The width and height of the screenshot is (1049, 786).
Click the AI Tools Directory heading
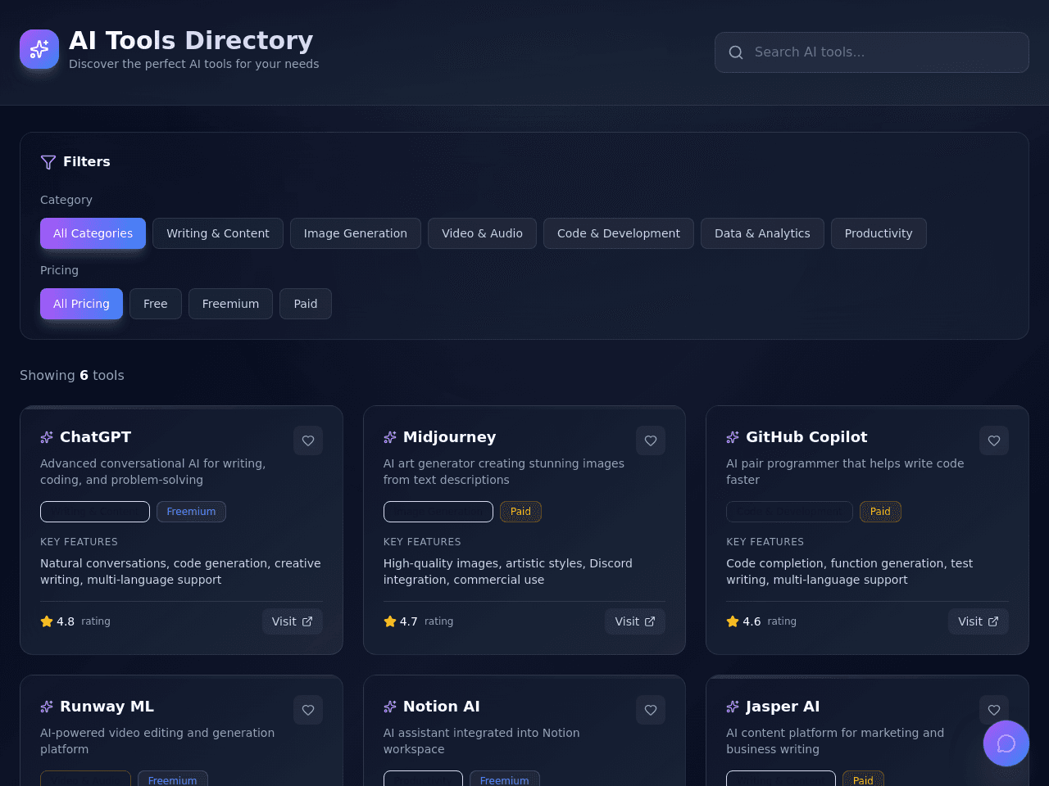coord(191,40)
